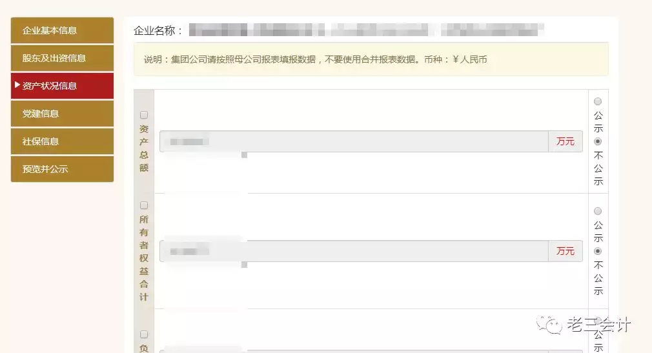The image size is (652, 353).
Task: Tick the 所有者权益合计 checkbox
Action: tap(144, 205)
